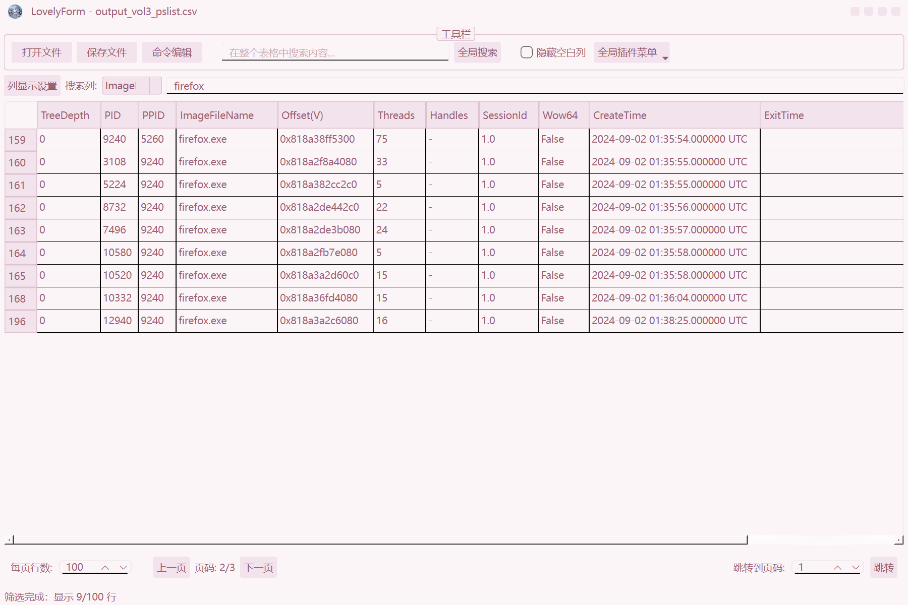Select the Threads column header

(x=399, y=115)
